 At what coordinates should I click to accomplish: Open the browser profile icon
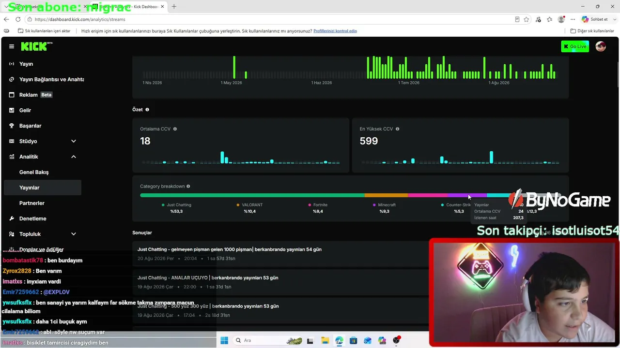pos(561,19)
